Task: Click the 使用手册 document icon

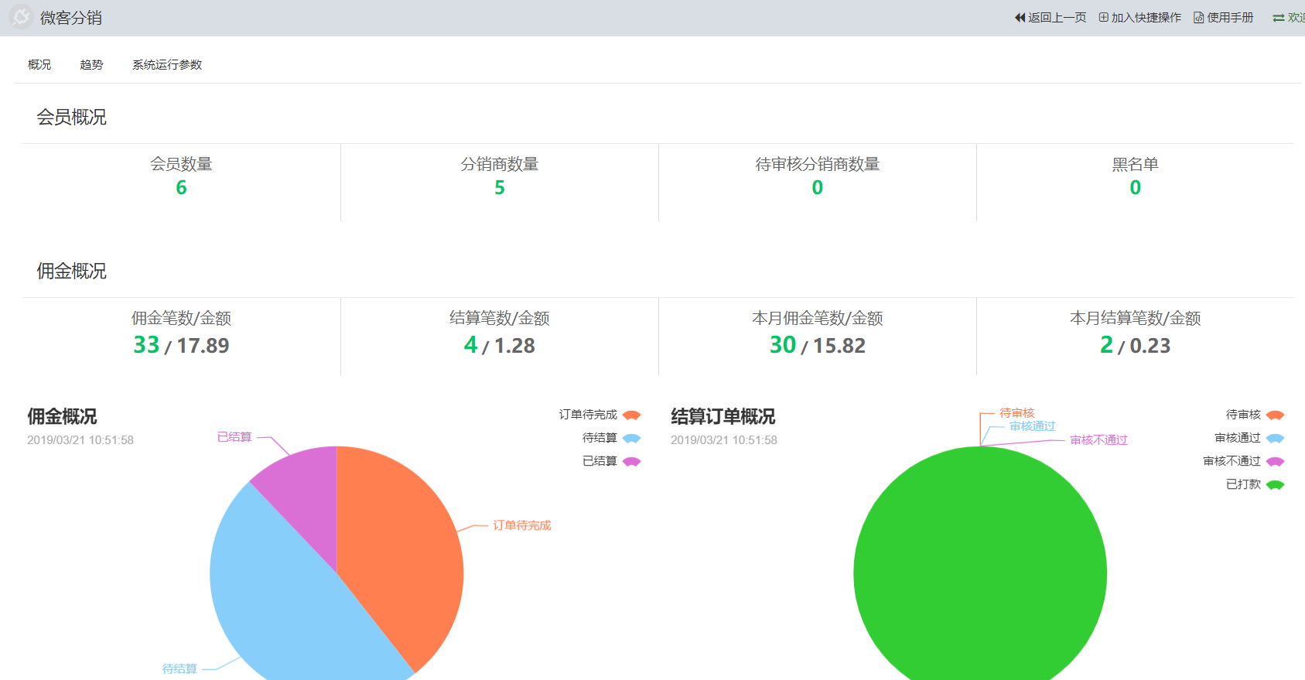Action: (1198, 18)
